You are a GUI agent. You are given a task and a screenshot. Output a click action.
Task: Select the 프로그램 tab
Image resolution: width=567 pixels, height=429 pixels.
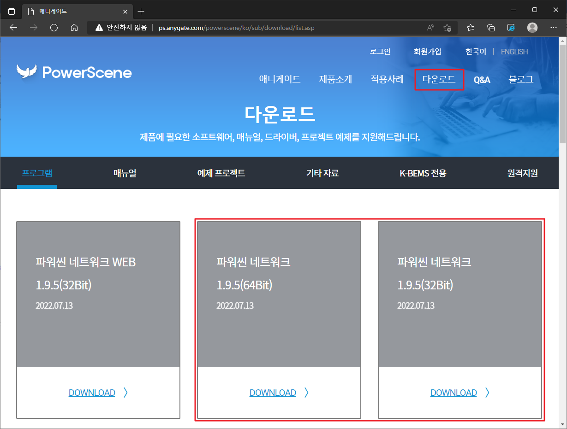[x=37, y=173]
